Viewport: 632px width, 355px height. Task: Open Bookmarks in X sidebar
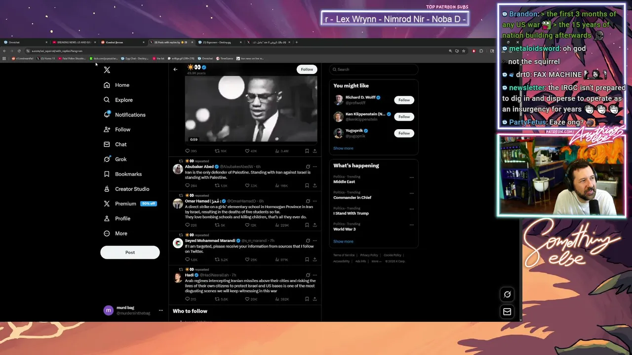click(122, 174)
